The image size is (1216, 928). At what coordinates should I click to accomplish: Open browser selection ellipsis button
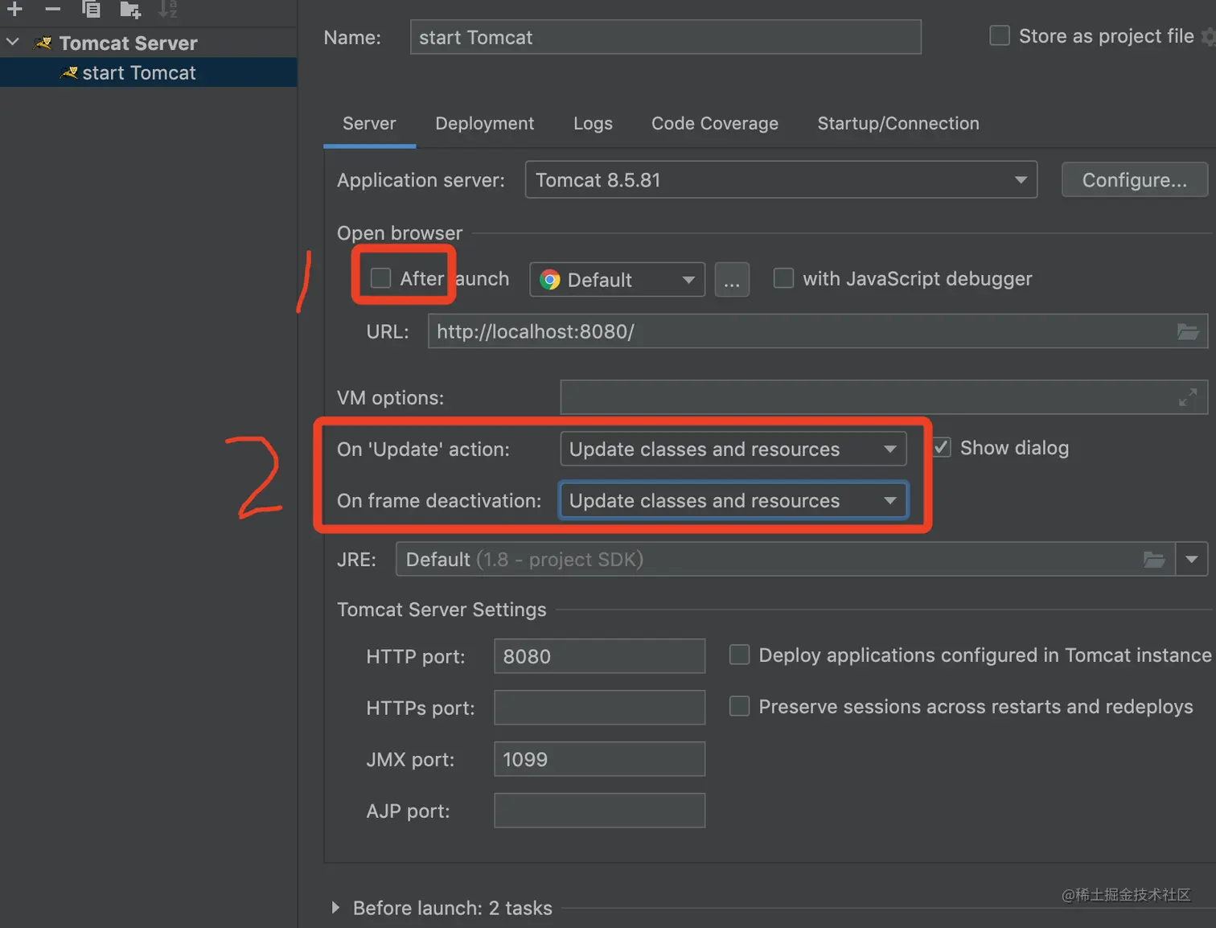point(732,280)
